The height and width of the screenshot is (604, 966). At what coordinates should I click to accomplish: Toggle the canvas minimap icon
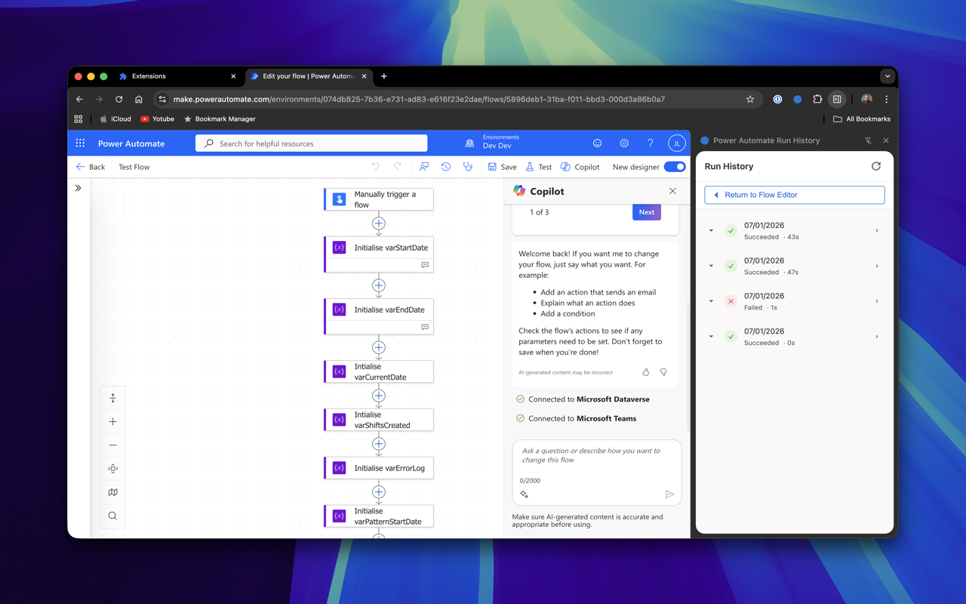[x=113, y=492]
